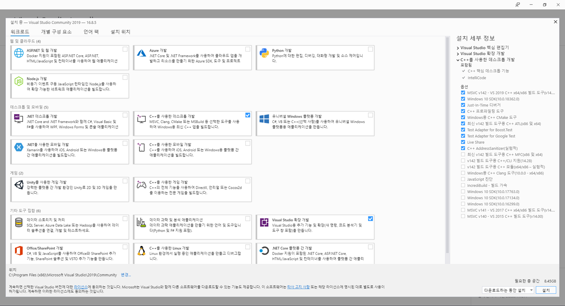The height and width of the screenshot is (306, 565).
Task: Click the Python development workload icon
Action: [x=264, y=53]
